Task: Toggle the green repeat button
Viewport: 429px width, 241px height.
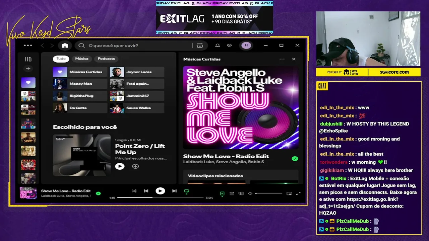Action: tap(187, 191)
